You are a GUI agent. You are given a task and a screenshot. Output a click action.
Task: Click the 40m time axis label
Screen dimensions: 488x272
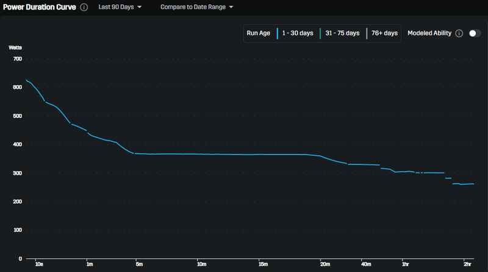[x=366, y=264]
